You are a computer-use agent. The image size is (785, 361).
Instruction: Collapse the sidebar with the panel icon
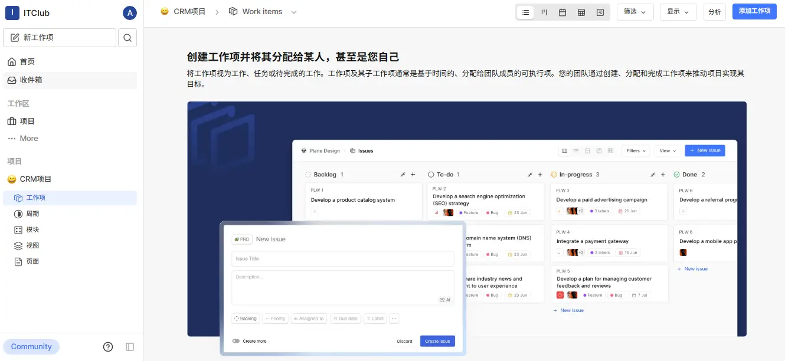click(x=130, y=347)
